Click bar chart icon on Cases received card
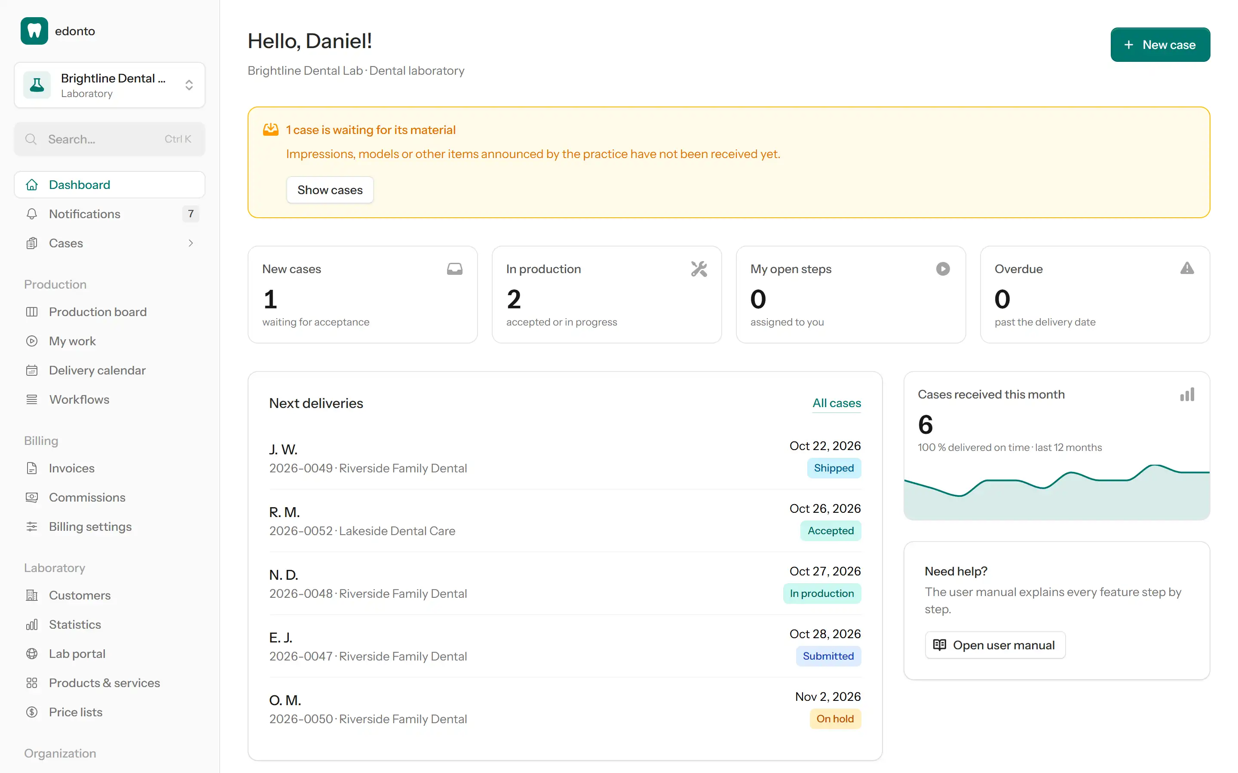This screenshot has height=773, width=1238. pyautogui.click(x=1187, y=394)
